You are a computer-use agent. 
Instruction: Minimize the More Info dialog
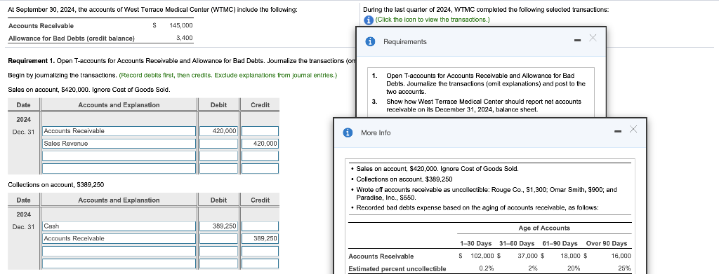(x=618, y=132)
